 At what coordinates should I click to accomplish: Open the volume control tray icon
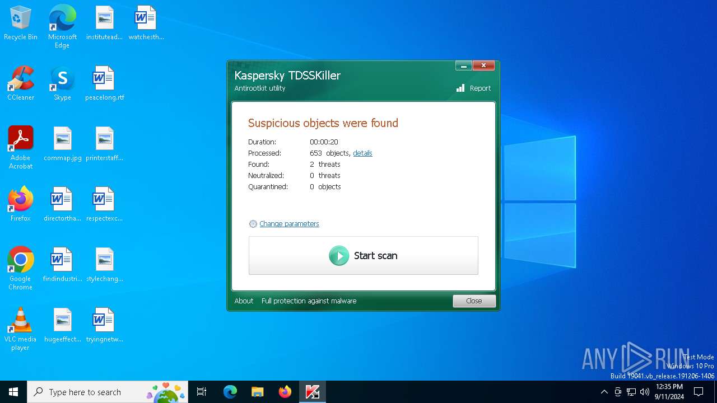(645, 392)
